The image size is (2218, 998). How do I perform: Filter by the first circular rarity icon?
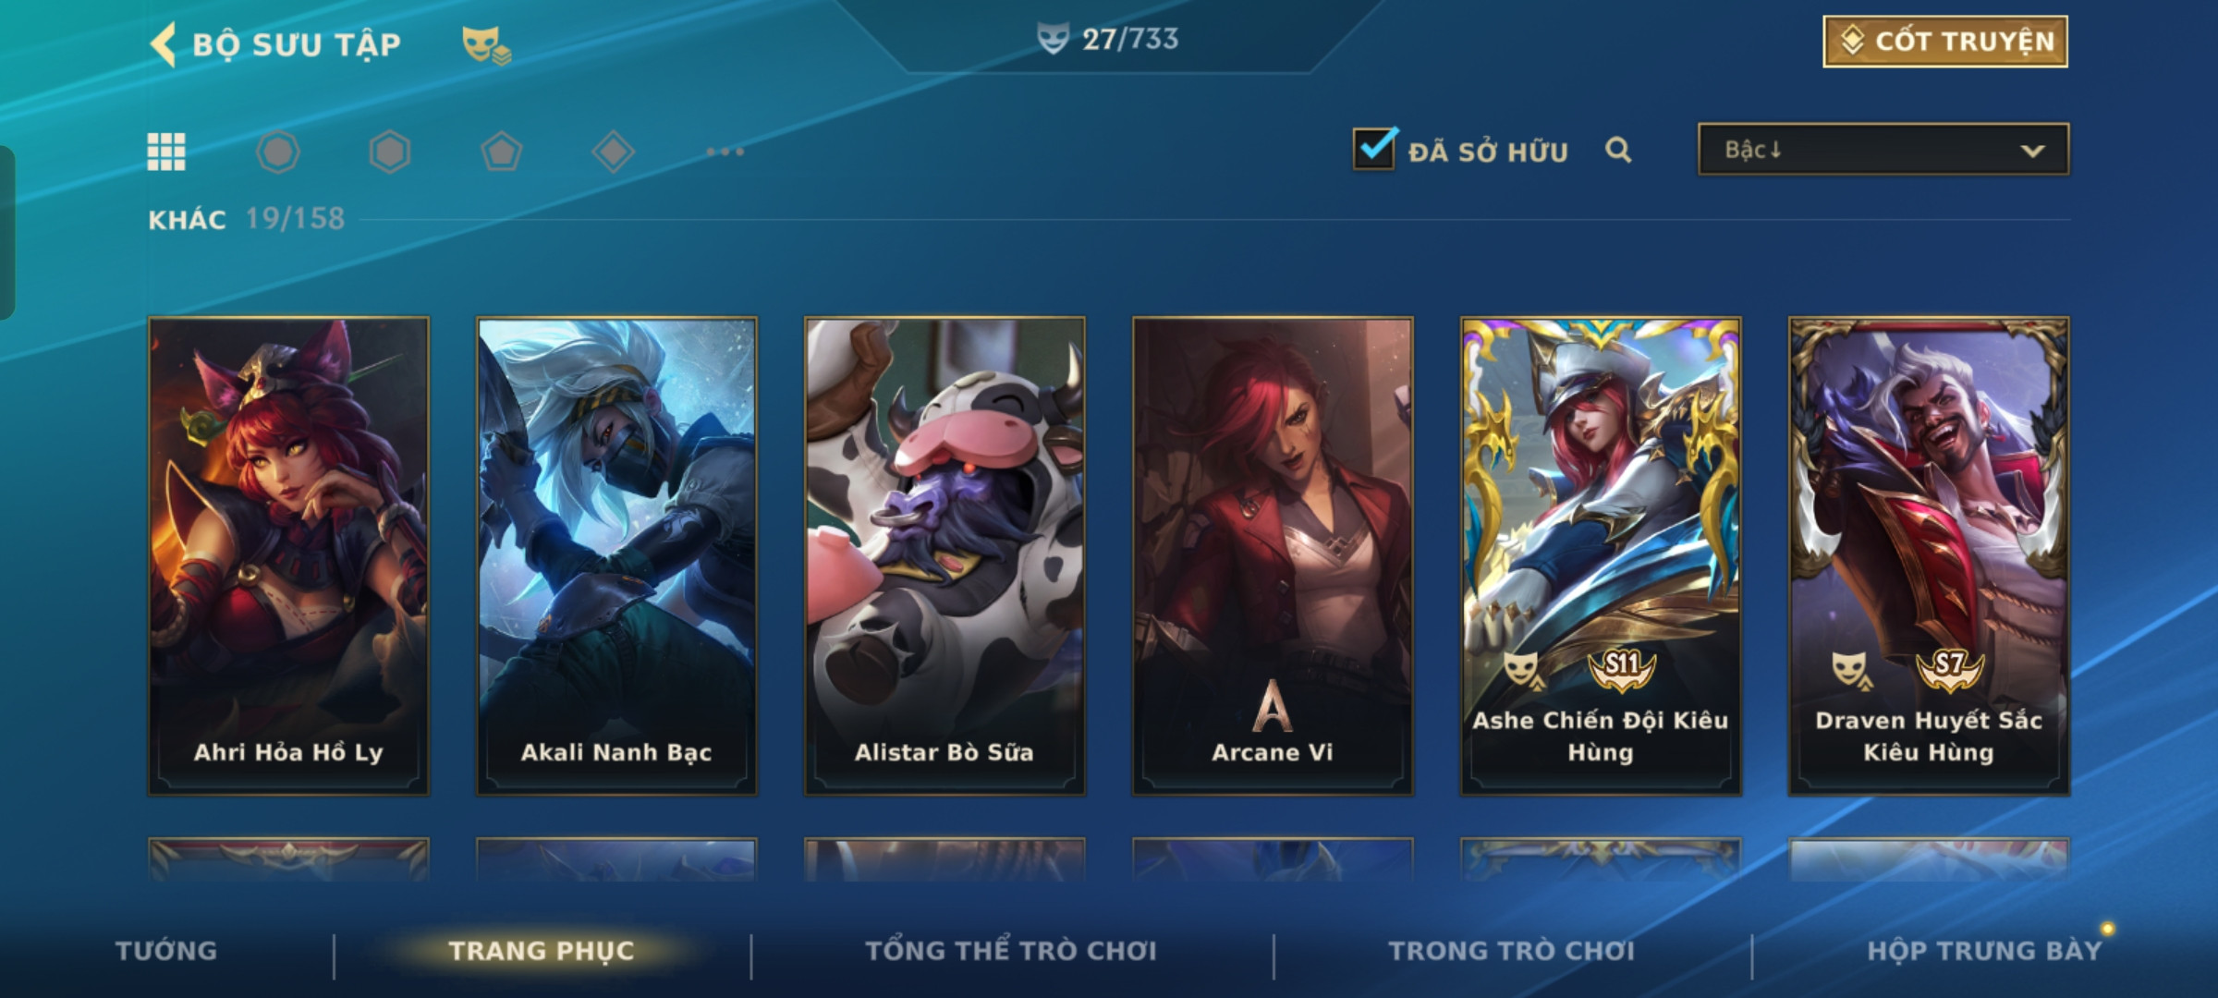[x=278, y=152]
